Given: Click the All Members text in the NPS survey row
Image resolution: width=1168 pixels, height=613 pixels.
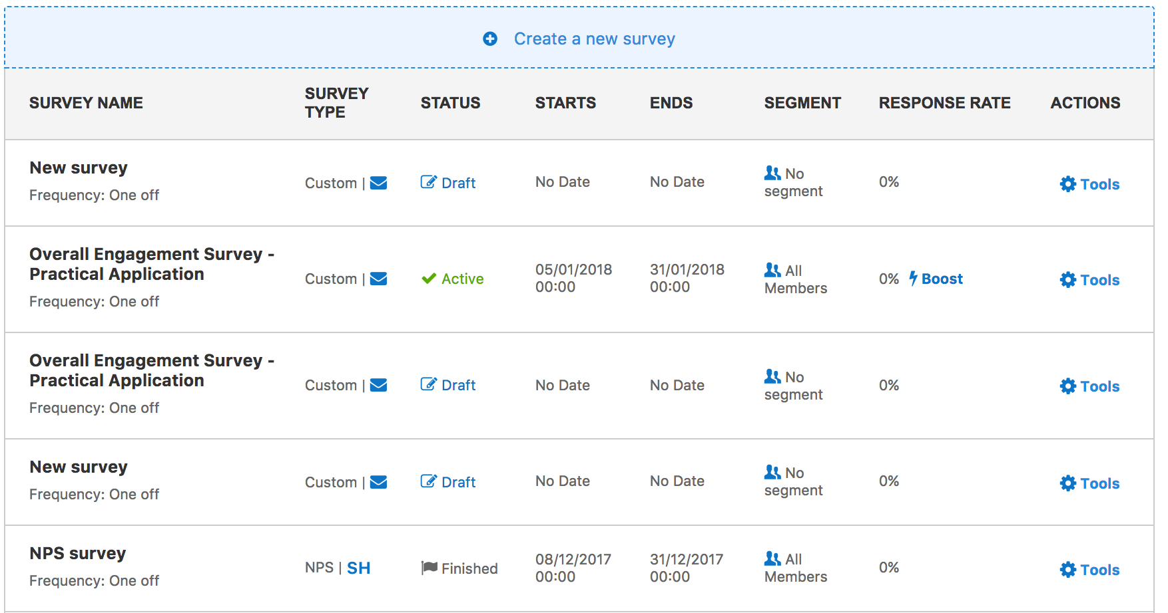Looking at the screenshot, I should click(x=796, y=568).
